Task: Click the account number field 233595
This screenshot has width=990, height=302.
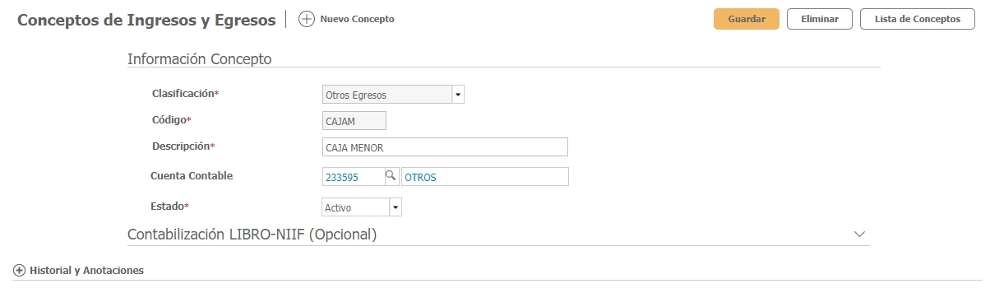Action: [354, 177]
